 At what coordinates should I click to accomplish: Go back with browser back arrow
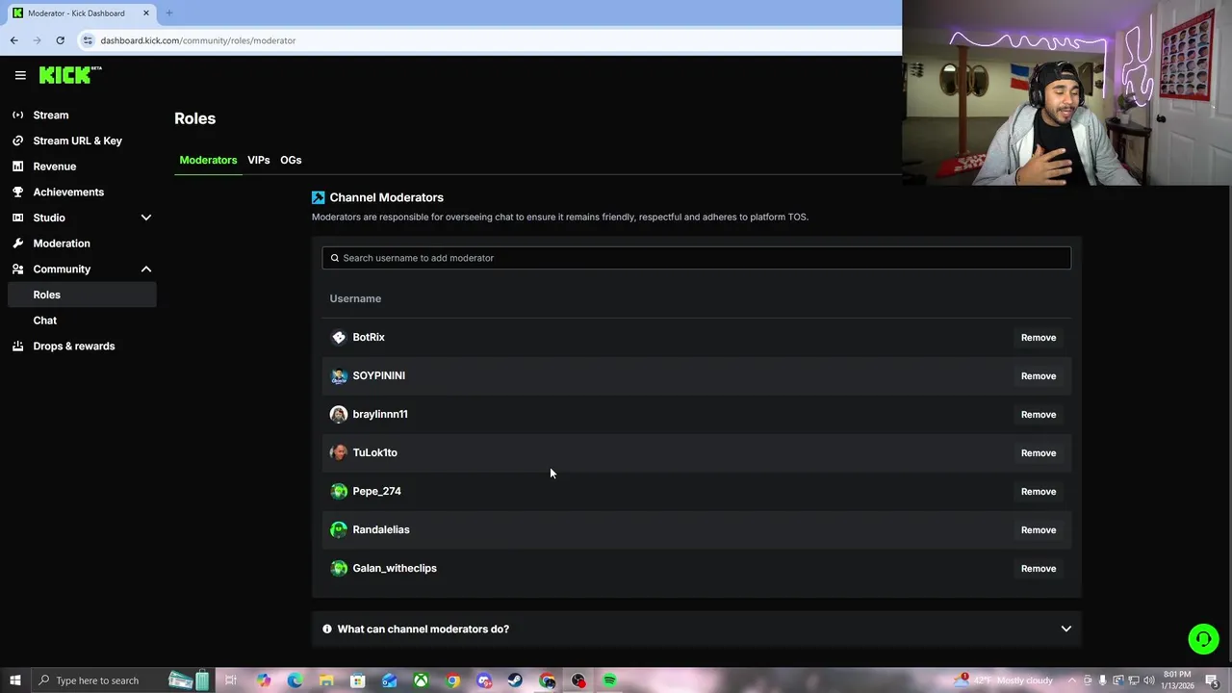point(13,40)
